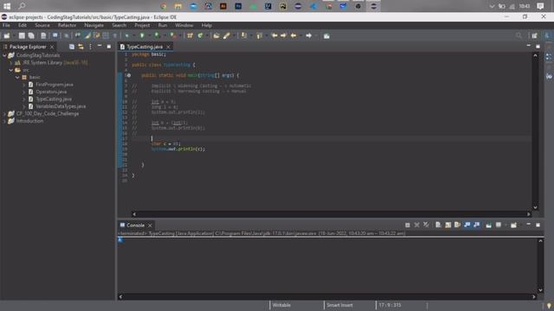Open Windows notification center icon

click(x=540, y=6)
